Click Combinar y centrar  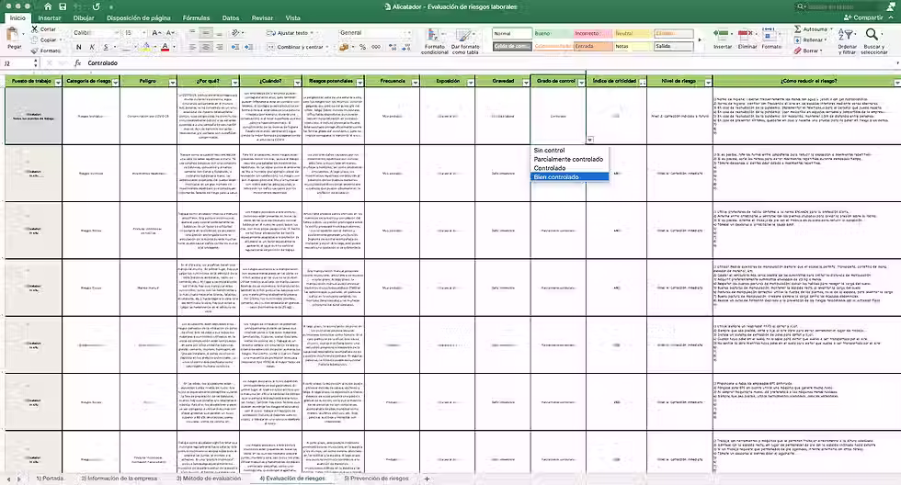pos(298,47)
